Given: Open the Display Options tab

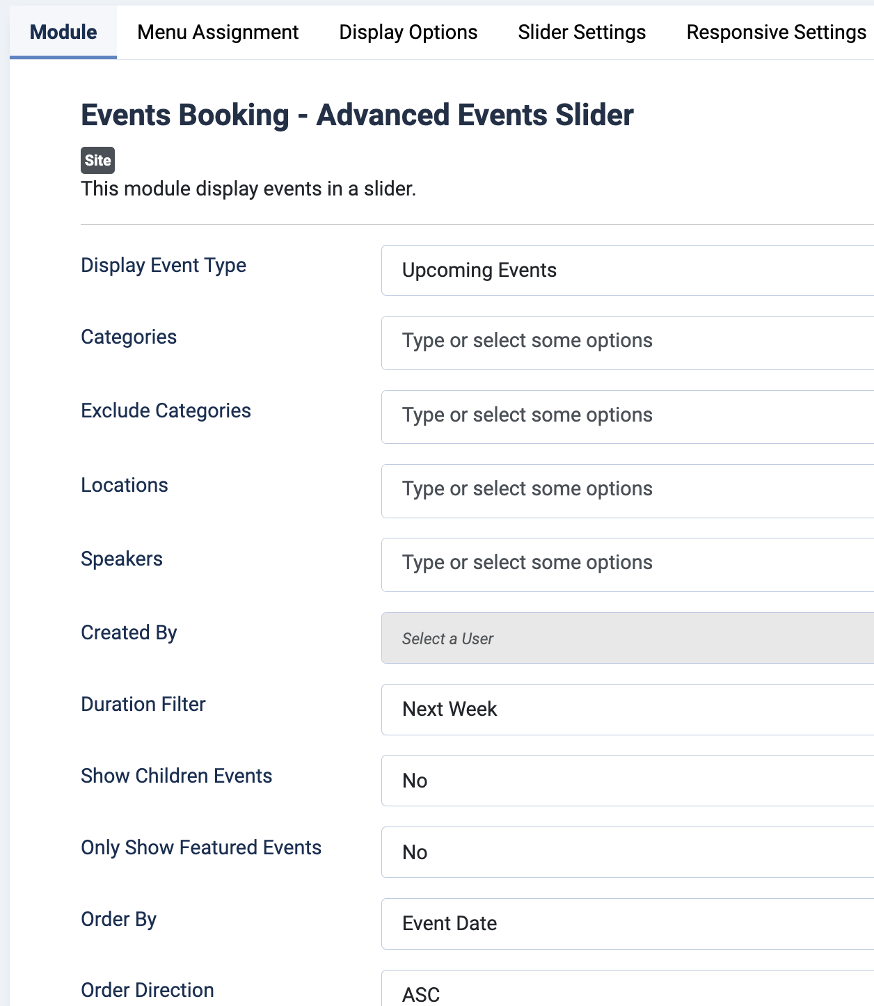Looking at the screenshot, I should click(408, 32).
